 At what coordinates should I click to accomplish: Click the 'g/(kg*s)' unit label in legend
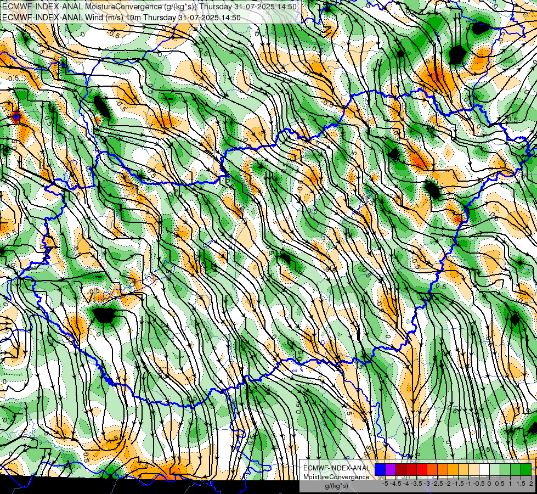click(x=336, y=486)
